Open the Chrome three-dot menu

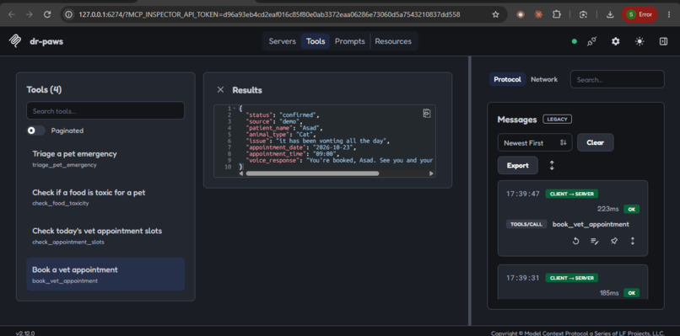tap(668, 14)
